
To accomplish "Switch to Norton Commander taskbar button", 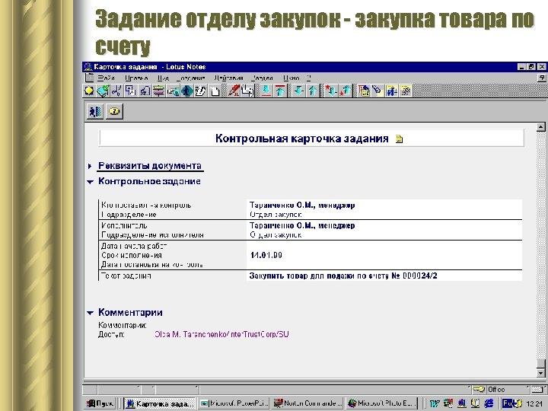I will click(307, 403).
